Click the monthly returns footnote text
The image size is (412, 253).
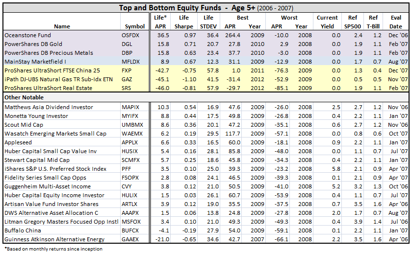53,249
